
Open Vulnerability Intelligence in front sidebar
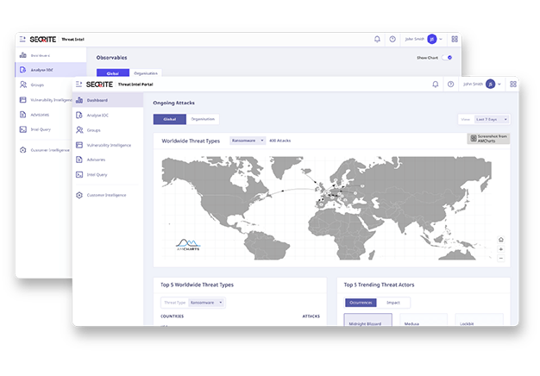pos(108,145)
